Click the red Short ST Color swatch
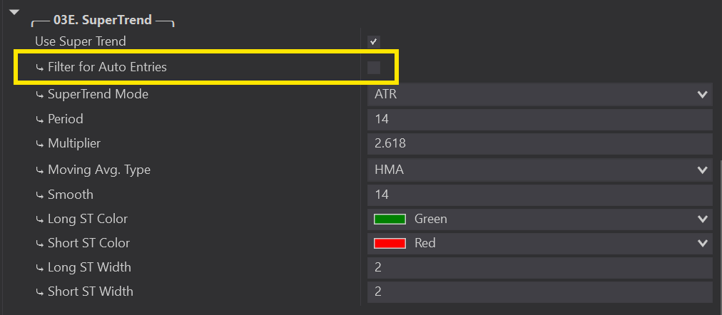The width and height of the screenshot is (722, 315). point(390,243)
